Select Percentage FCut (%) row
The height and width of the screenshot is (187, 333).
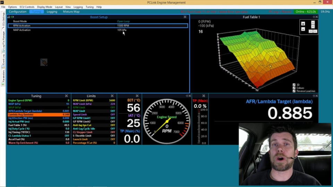tap(94, 143)
